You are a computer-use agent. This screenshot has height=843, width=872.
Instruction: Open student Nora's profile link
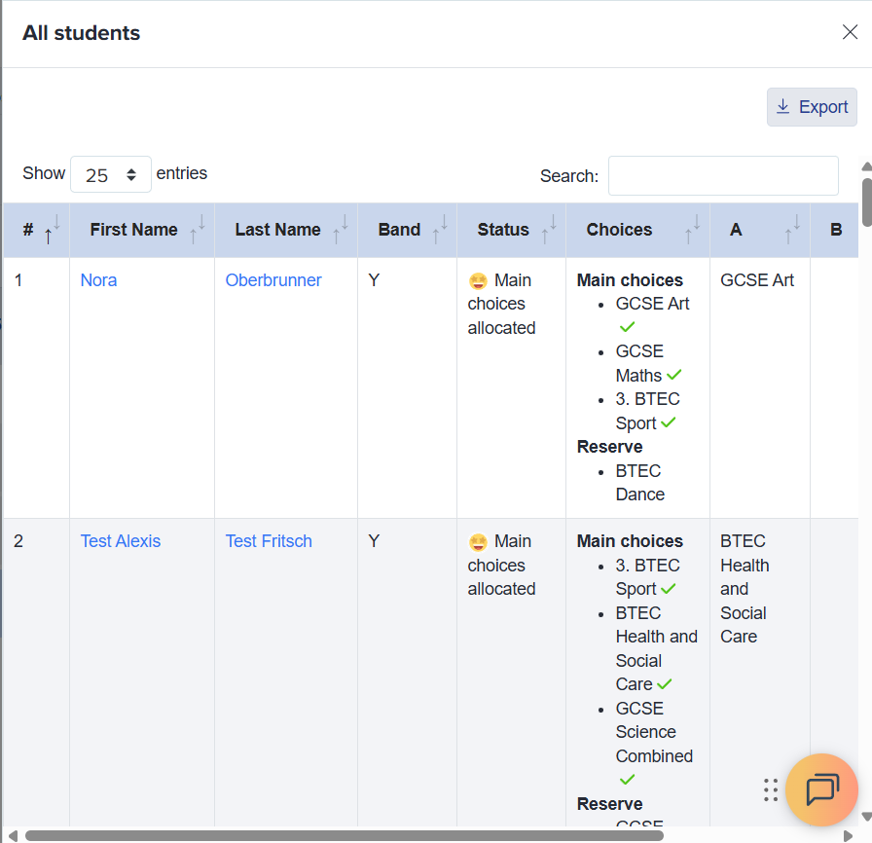(98, 280)
